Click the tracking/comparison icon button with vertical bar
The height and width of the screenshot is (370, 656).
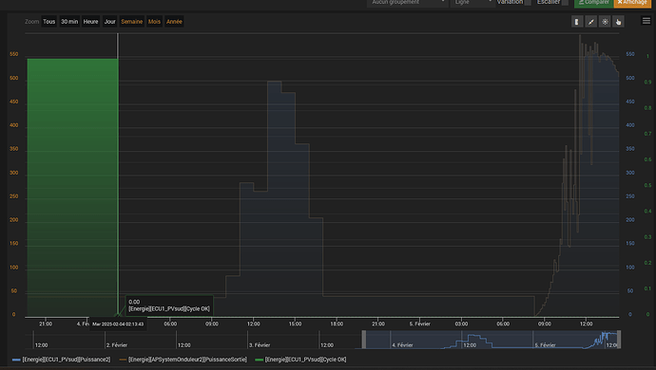tap(577, 22)
